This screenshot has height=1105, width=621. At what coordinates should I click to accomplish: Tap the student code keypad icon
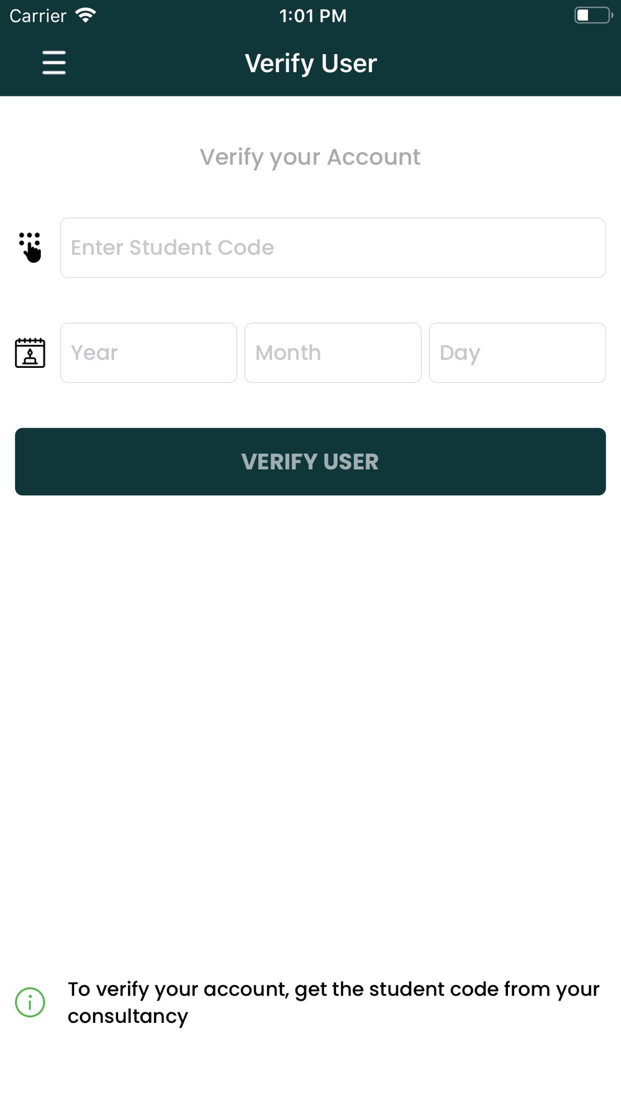30,247
